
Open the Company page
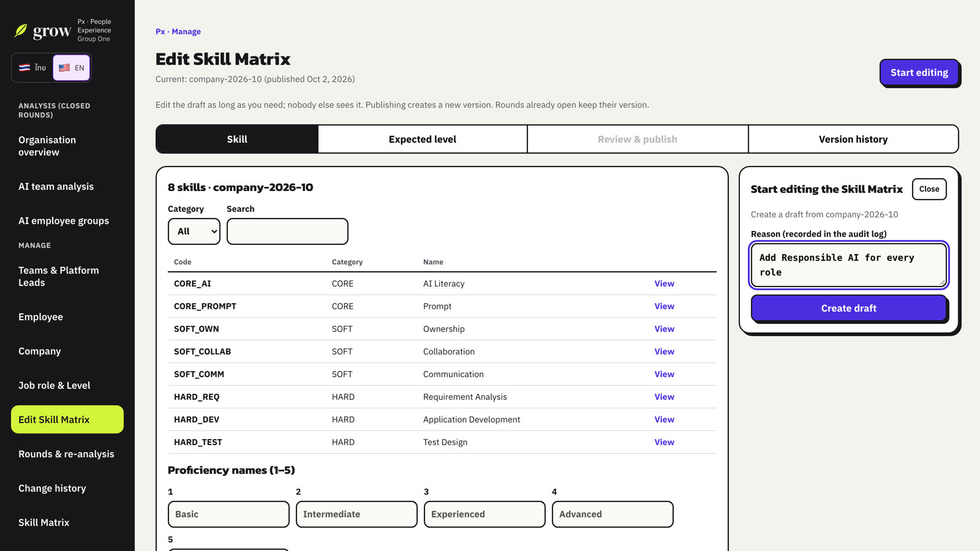coord(67,351)
